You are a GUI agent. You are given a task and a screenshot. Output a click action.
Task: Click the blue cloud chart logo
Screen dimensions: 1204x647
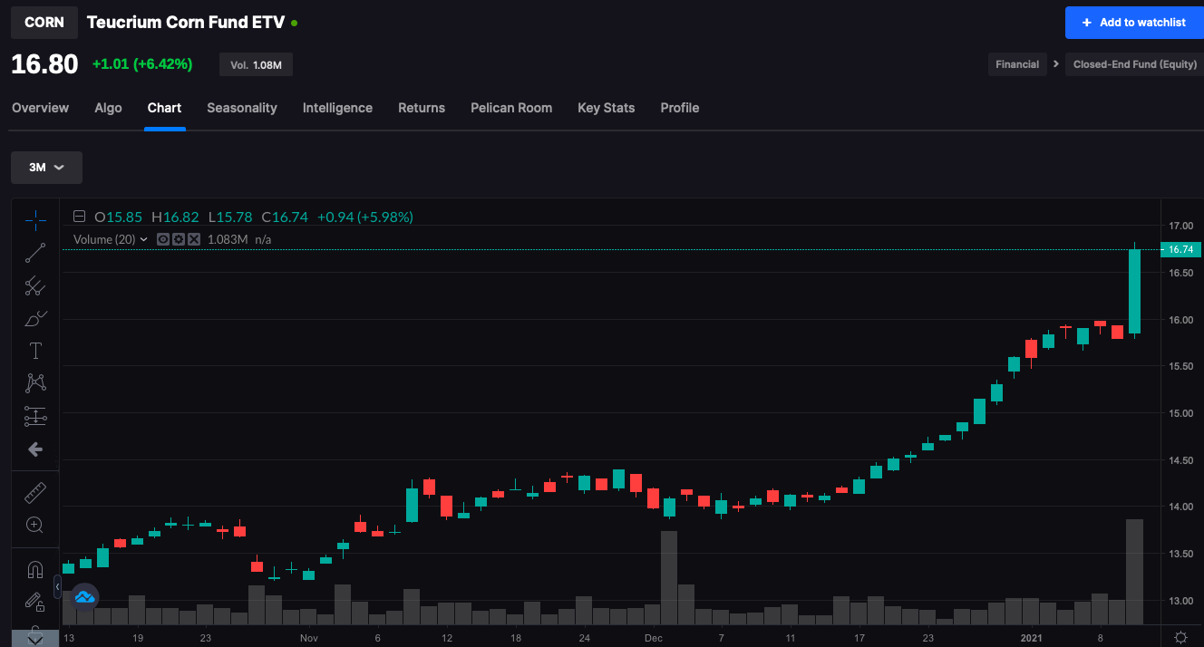pos(84,597)
